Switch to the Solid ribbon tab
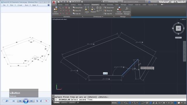Screen dimensions: 187x105 [x=67, y=5]
